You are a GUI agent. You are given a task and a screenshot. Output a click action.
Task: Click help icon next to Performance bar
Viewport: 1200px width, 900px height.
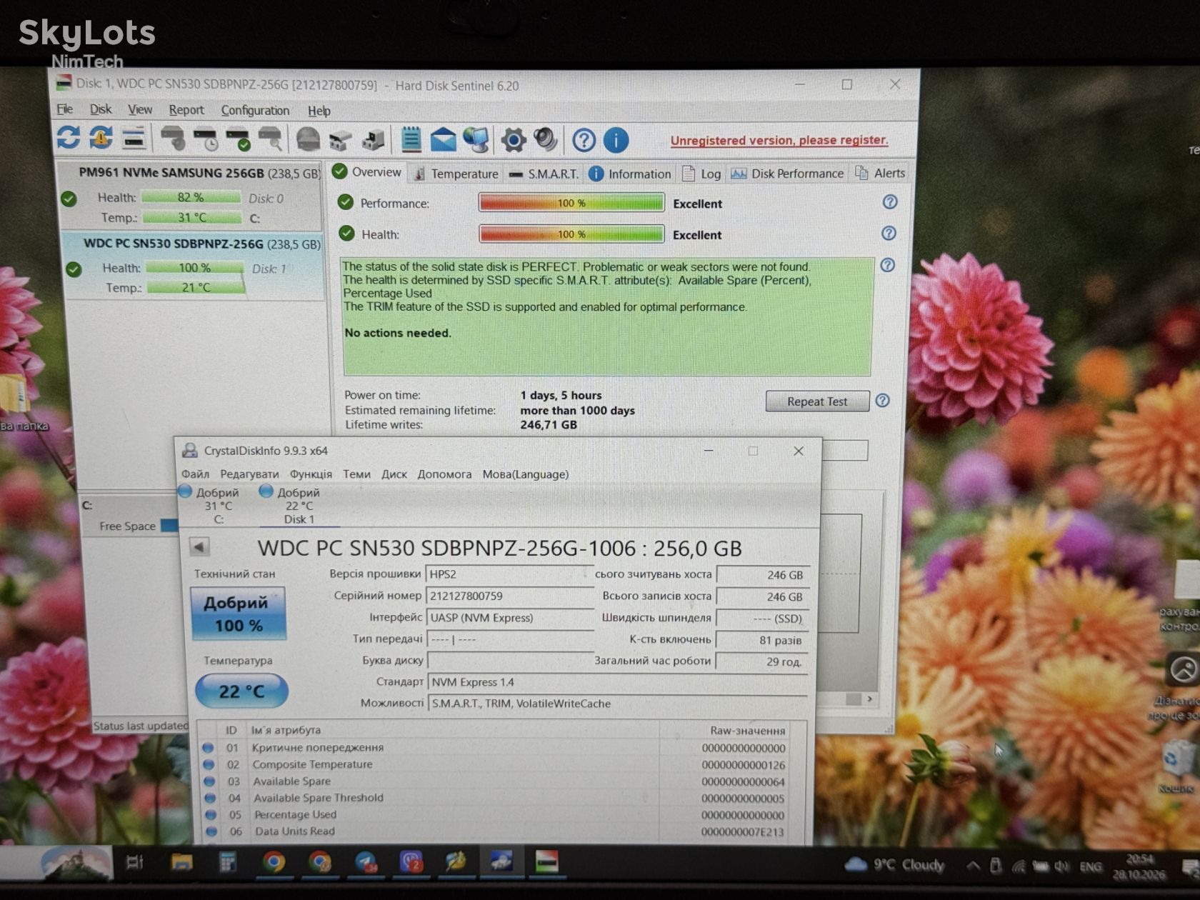coord(889,202)
